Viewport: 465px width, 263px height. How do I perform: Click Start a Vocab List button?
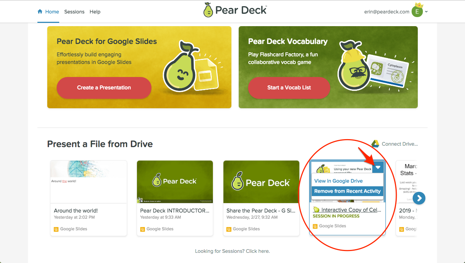(289, 88)
